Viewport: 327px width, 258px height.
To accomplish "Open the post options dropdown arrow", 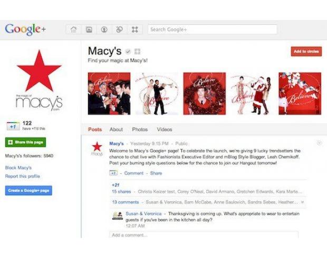I will [319, 143].
